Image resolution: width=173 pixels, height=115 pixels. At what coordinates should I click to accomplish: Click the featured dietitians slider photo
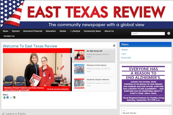[x=37, y=70]
